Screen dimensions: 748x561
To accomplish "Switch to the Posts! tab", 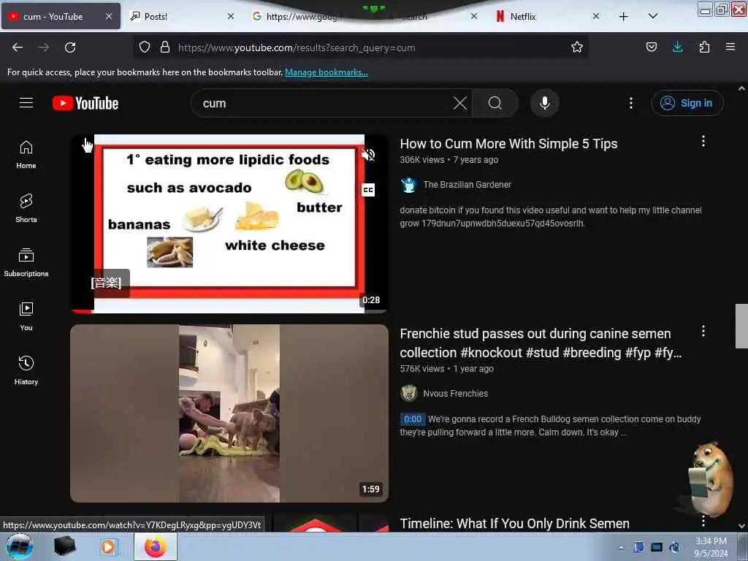I will [182, 17].
